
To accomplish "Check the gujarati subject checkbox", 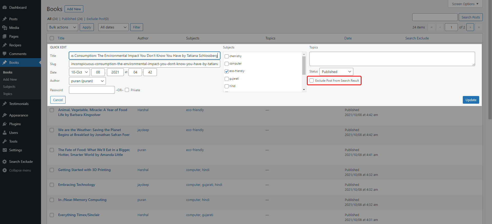I will (x=227, y=79).
